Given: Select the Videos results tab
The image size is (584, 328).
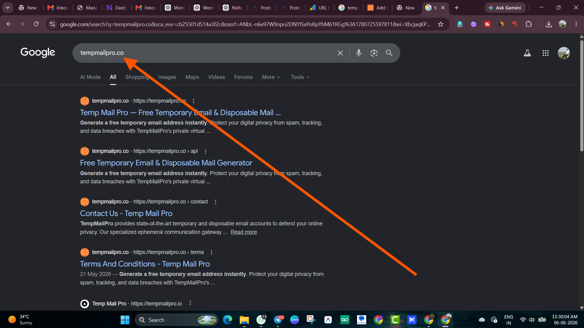Looking at the screenshot, I should [217, 77].
